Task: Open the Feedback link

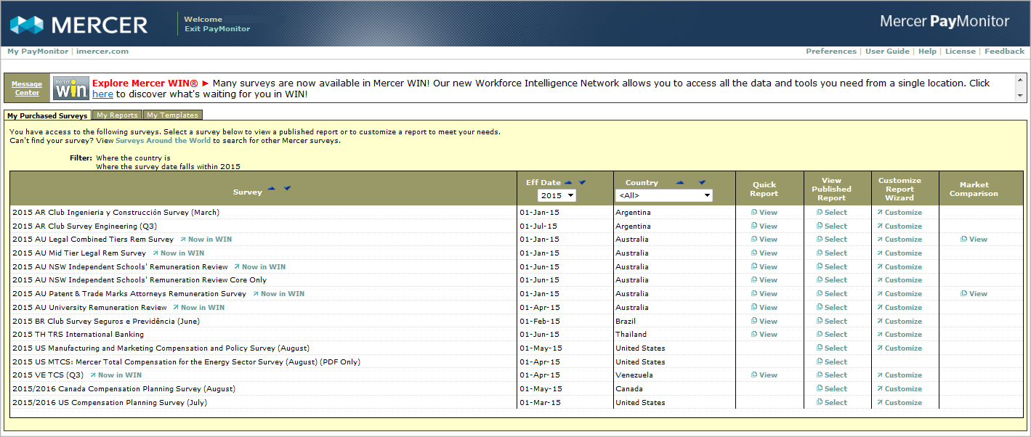Action: (1004, 52)
